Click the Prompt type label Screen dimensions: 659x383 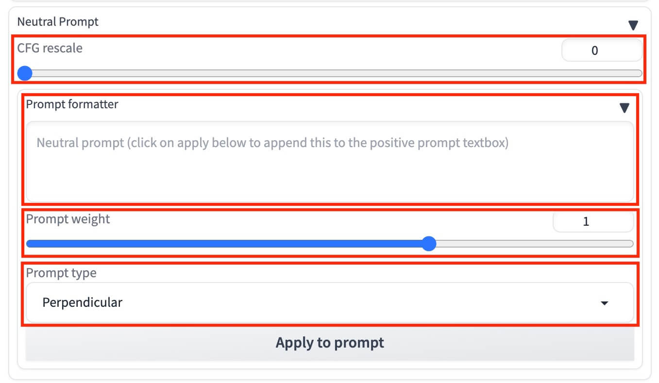pos(61,273)
